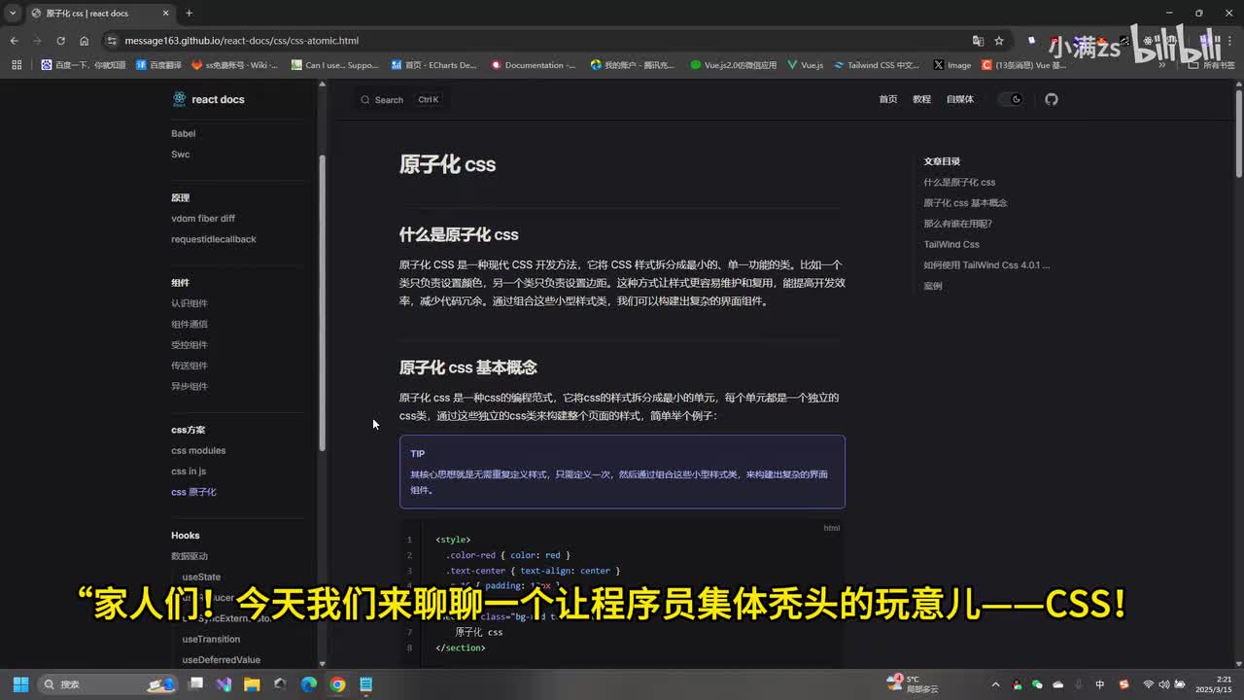Open the X Image bookmark
Image resolution: width=1244 pixels, height=700 pixels.
coord(952,65)
